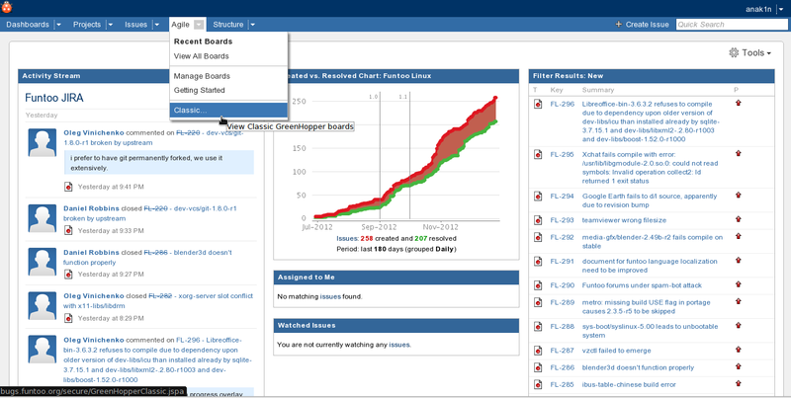Expand the Dashboards dropdown arrow
Viewport: 791px width, 398px height.
tap(58, 24)
